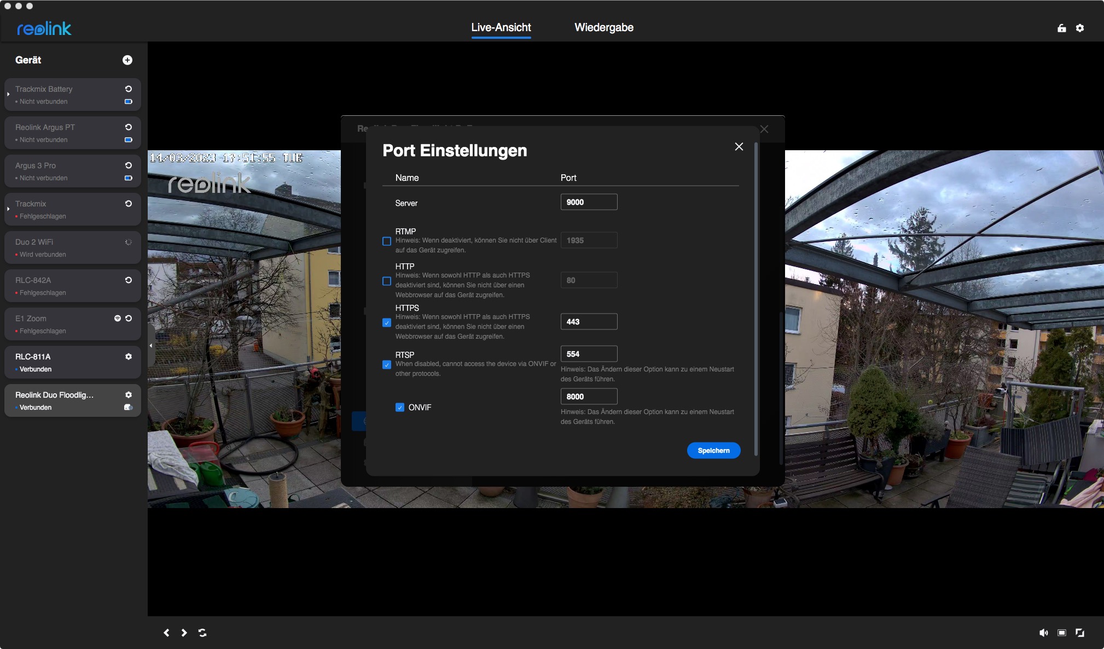The image size is (1104, 649).
Task: Click reconnect icon for RLC-842A
Action: point(129,280)
